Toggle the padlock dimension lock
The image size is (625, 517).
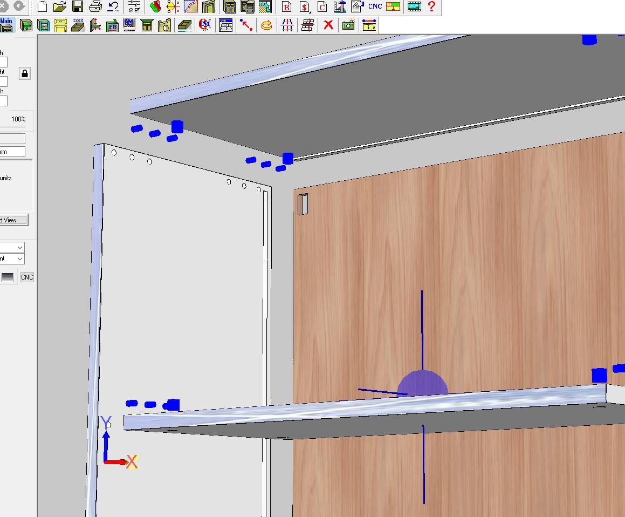coord(25,73)
